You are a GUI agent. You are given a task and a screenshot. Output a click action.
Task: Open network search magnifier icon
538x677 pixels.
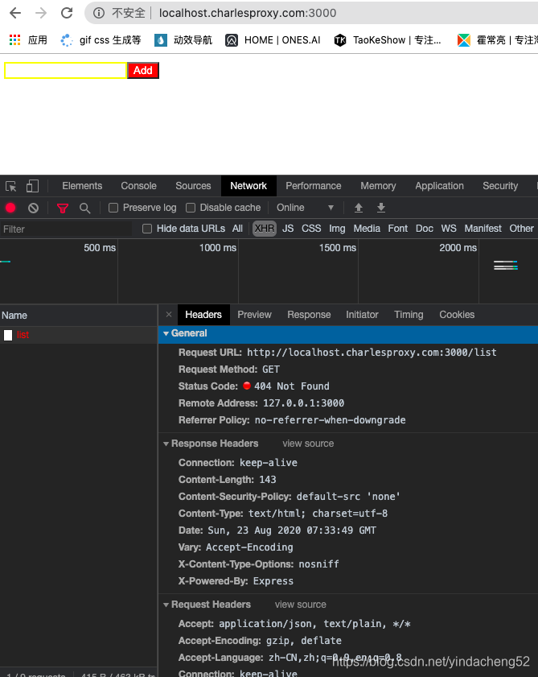pos(85,208)
